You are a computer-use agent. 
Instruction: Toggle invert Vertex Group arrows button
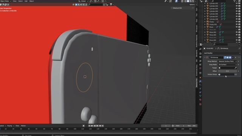click(236, 74)
